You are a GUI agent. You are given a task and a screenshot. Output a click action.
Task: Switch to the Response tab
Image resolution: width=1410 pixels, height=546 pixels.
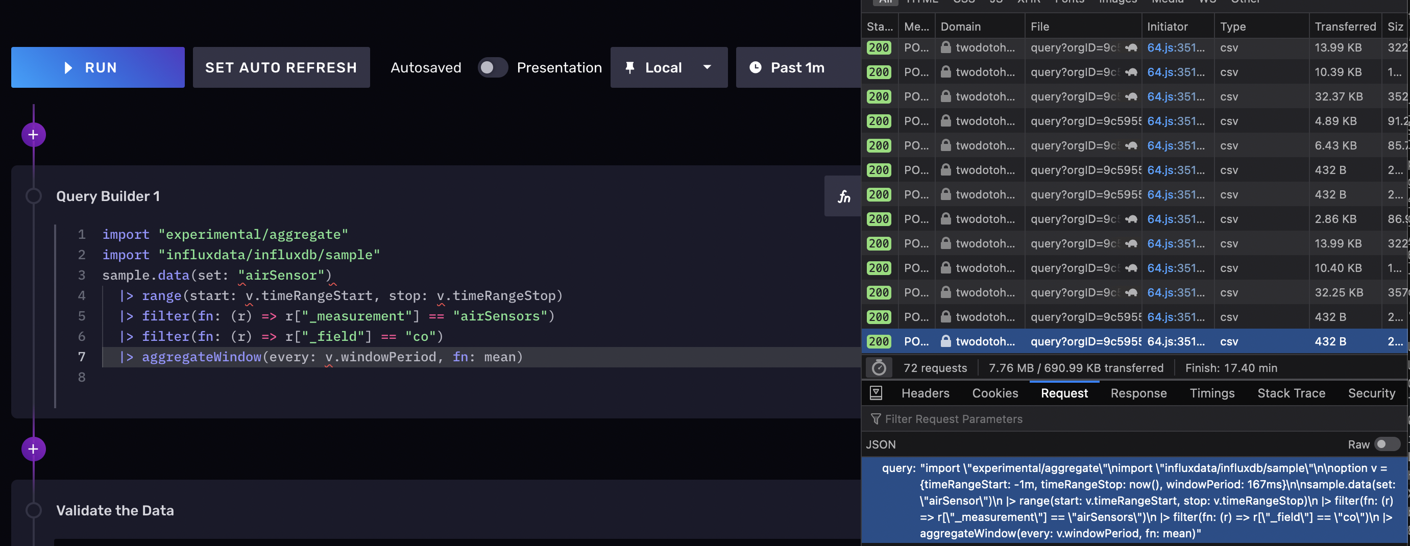[x=1138, y=393]
